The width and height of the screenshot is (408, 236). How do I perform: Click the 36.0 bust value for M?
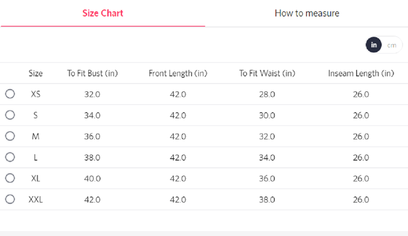[x=92, y=136]
